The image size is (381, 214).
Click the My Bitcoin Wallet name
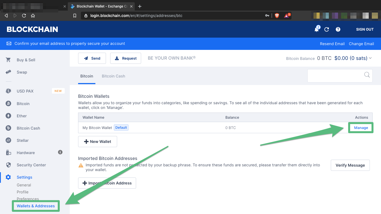97,128
